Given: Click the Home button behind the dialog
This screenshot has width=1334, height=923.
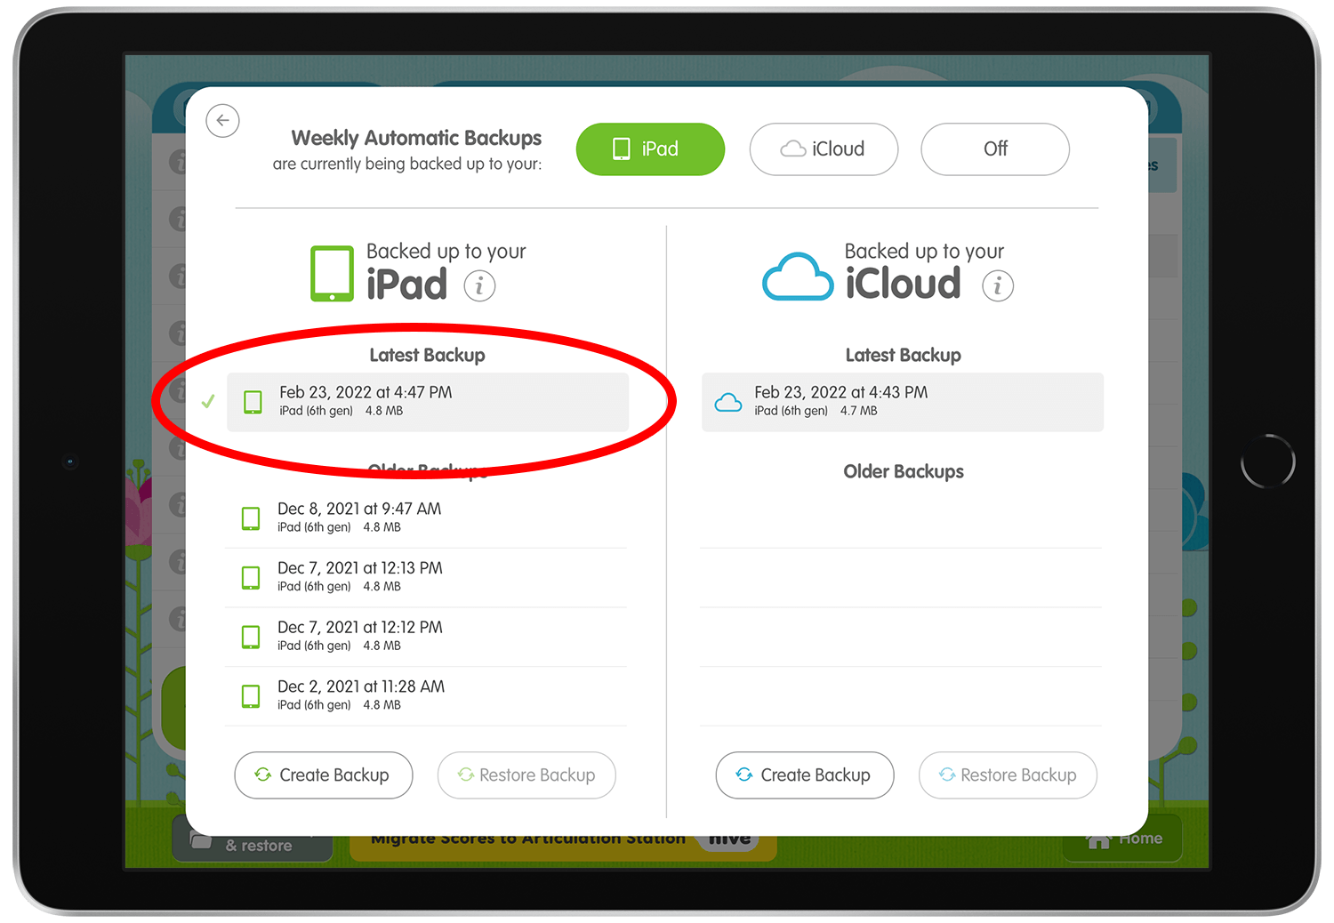Looking at the screenshot, I should click(1122, 839).
